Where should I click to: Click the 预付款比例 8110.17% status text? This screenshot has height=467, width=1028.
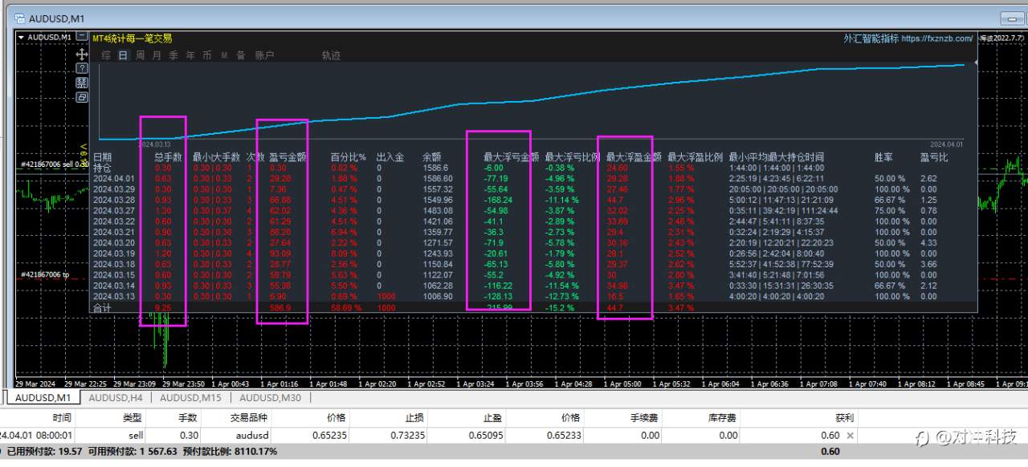230,452
